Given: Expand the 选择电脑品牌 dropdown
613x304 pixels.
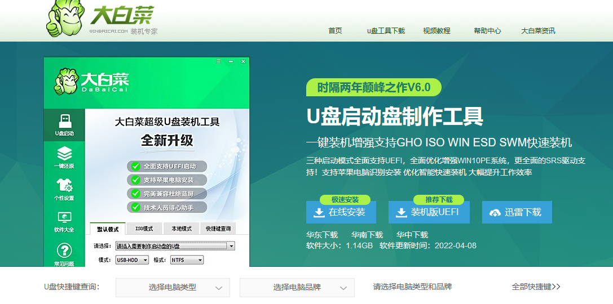Looking at the screenshot, I should click(x=297, y=287).
